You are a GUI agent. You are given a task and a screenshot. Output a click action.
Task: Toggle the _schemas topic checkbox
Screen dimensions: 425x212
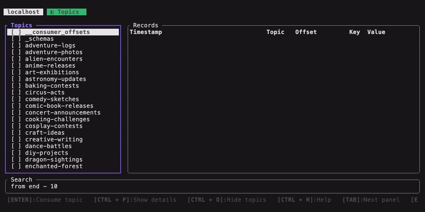[x=16, y=39]
